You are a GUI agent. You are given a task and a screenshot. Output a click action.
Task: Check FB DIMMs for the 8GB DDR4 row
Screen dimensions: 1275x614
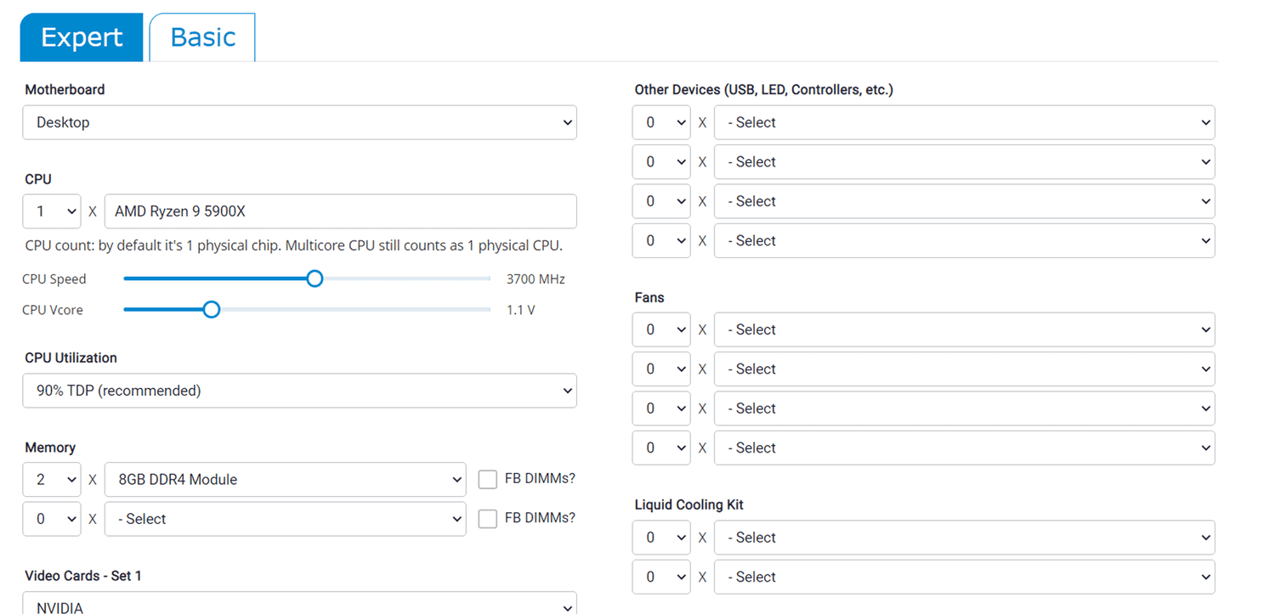tap(488, 480)
